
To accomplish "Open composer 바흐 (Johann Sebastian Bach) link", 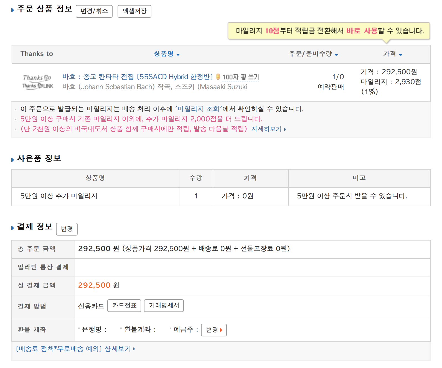I will [x=108, y=87].
